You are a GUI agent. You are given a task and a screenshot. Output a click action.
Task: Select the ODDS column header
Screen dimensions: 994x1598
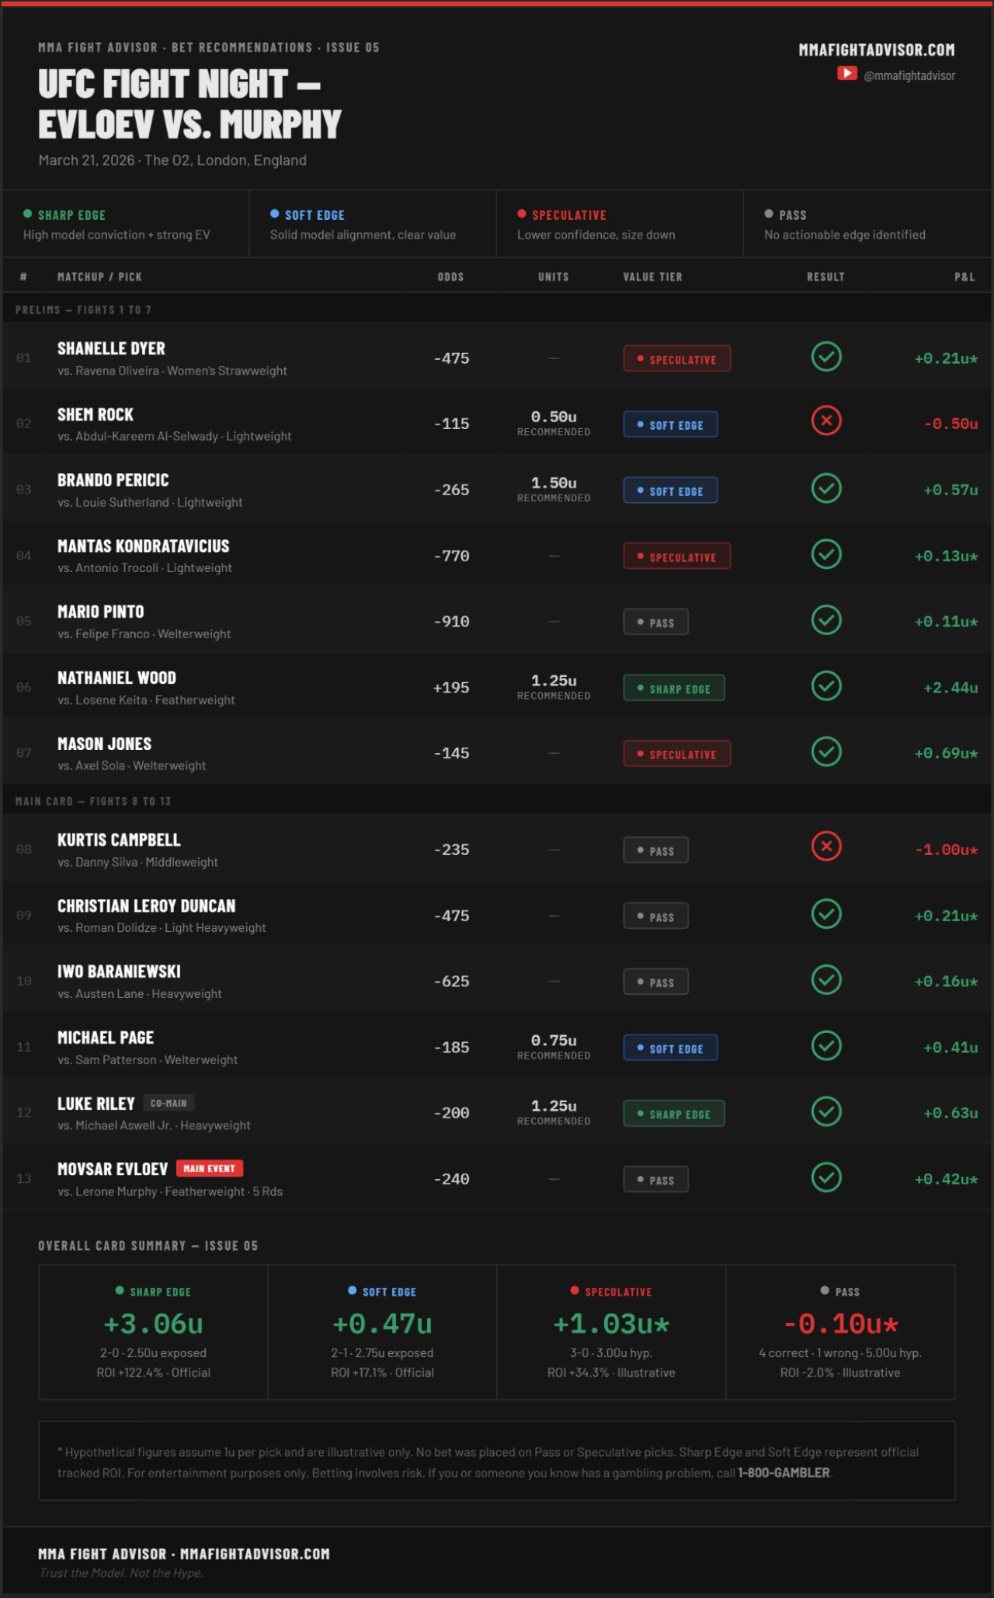[x=450, y=277]
